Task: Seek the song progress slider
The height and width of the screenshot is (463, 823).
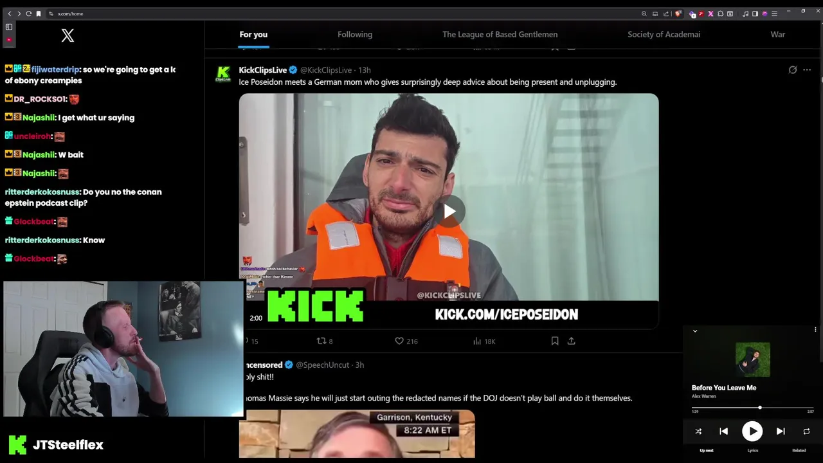Action: (x=753, y=408)
